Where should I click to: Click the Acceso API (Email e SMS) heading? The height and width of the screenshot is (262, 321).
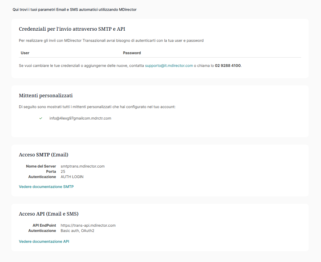49,214
